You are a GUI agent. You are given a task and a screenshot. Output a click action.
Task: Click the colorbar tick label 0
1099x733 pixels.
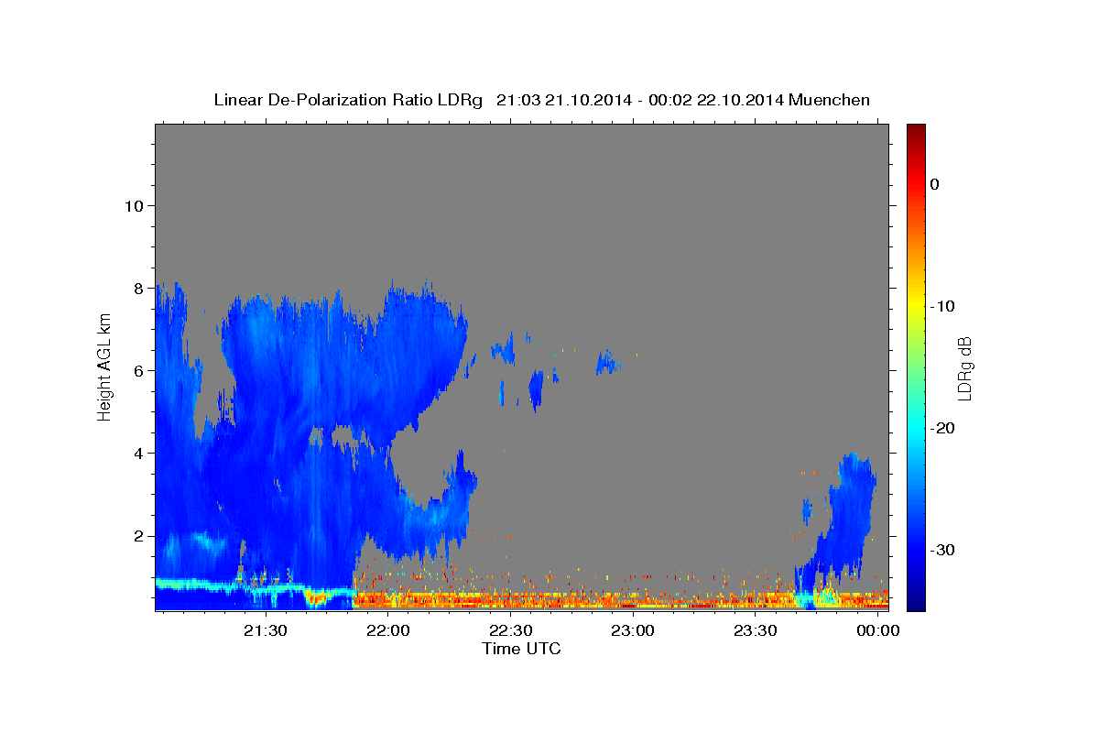coord(934,184)
